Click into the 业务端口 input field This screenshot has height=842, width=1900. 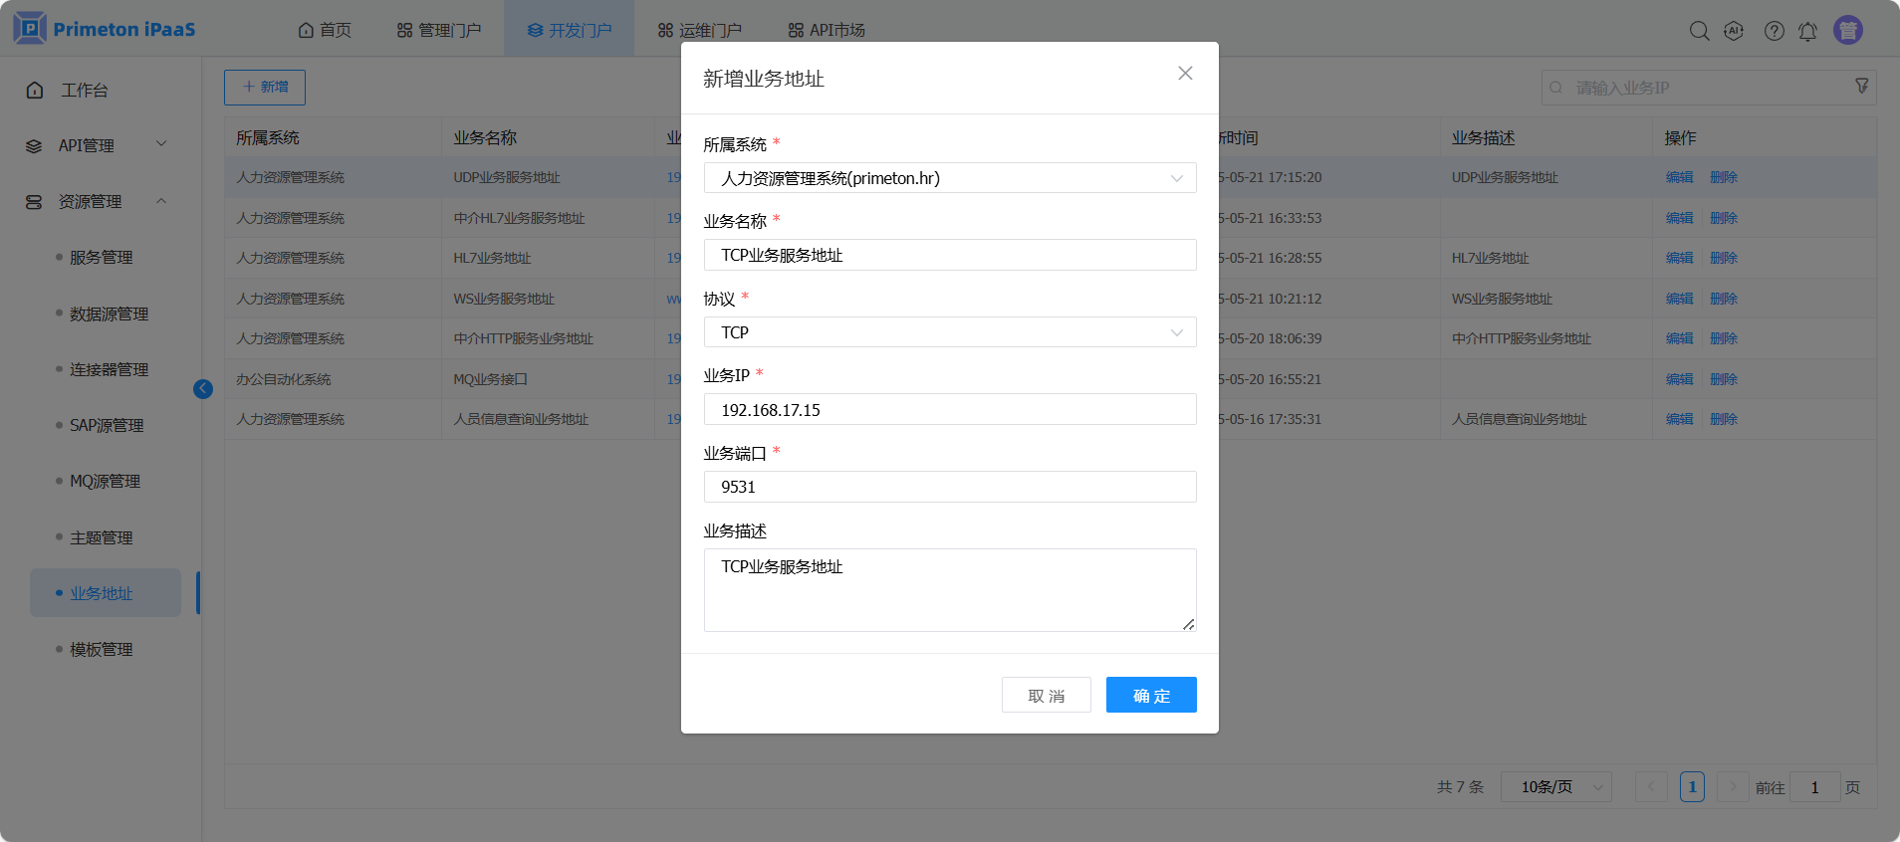click(949, 487)
